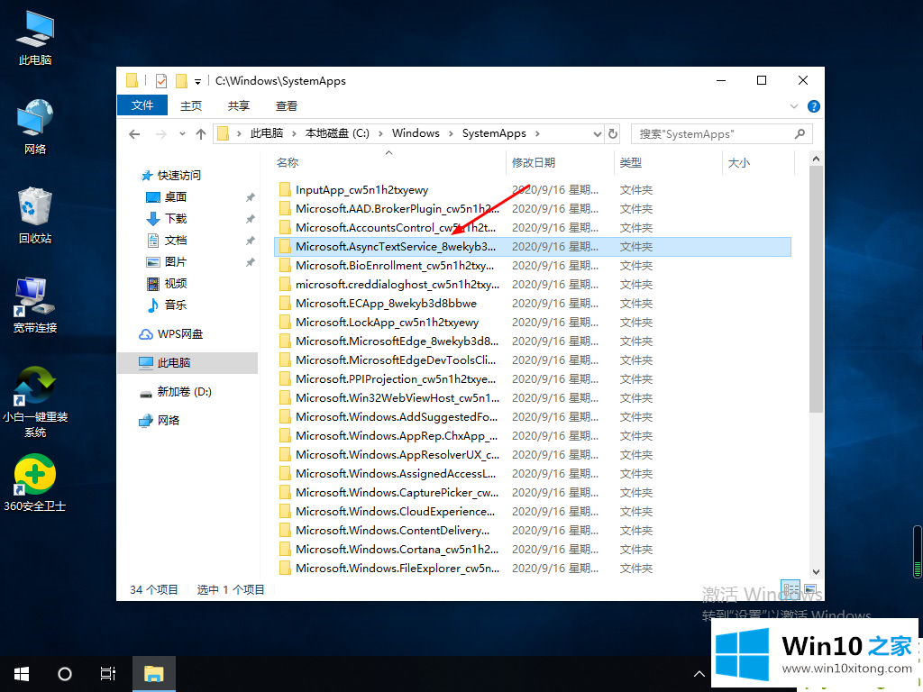The height and width of the screenshot is (692, 923).
Task: Open Cortana search circle on taskbar
Action: click(x=65, y=674)
